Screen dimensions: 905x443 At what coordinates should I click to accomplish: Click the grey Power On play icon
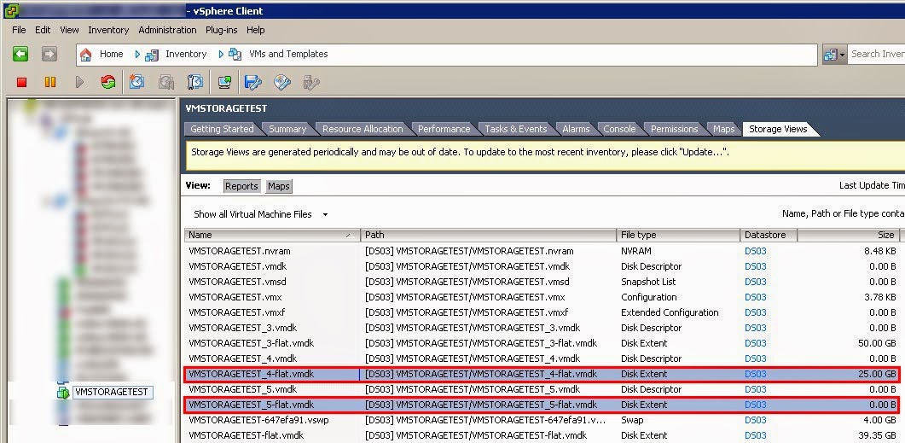(79, 83)
